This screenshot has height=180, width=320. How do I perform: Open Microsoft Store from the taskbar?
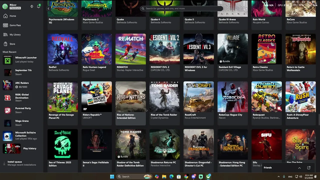pyautogui.click(x=179, y=176)
